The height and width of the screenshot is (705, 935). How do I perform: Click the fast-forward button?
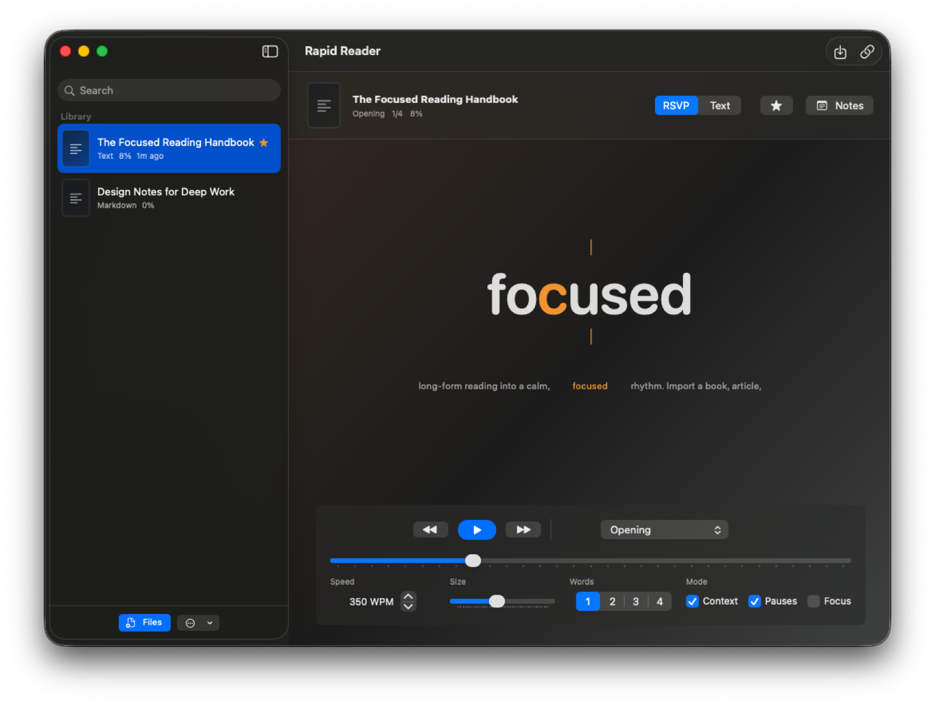click(x=523, y=530)
